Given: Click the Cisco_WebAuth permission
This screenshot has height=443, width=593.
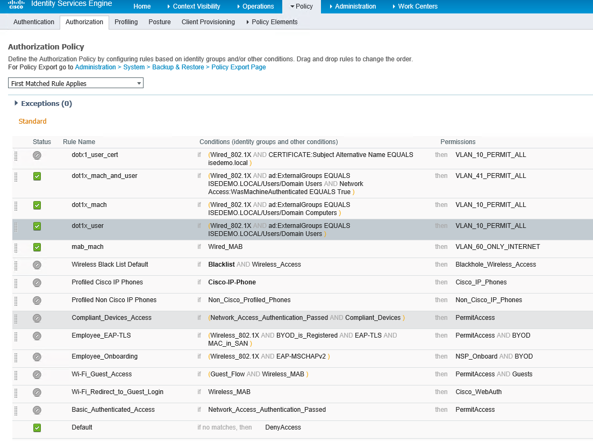Looking at the screenshot, I should coord(478,392).
